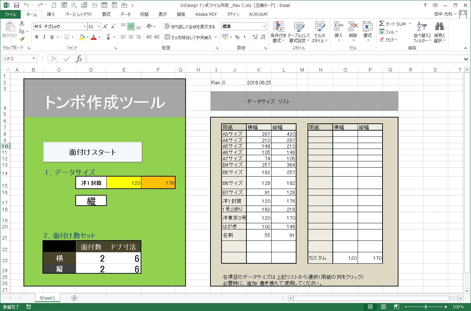Toggle center horizontal alignment
471x311 pixels.
coord(131,37)
